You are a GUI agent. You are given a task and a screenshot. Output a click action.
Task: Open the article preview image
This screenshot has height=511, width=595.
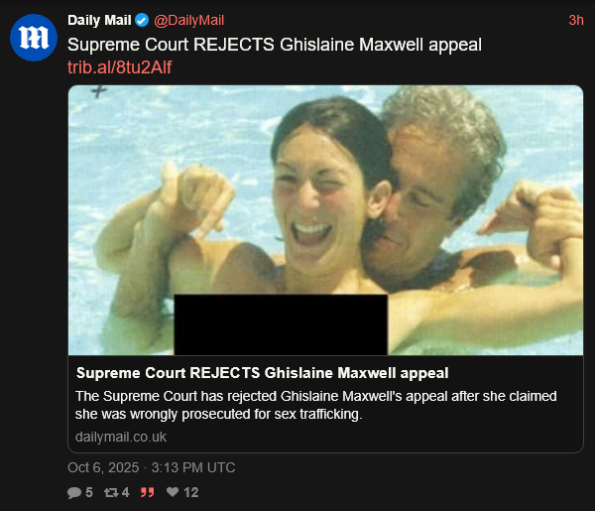325,220
